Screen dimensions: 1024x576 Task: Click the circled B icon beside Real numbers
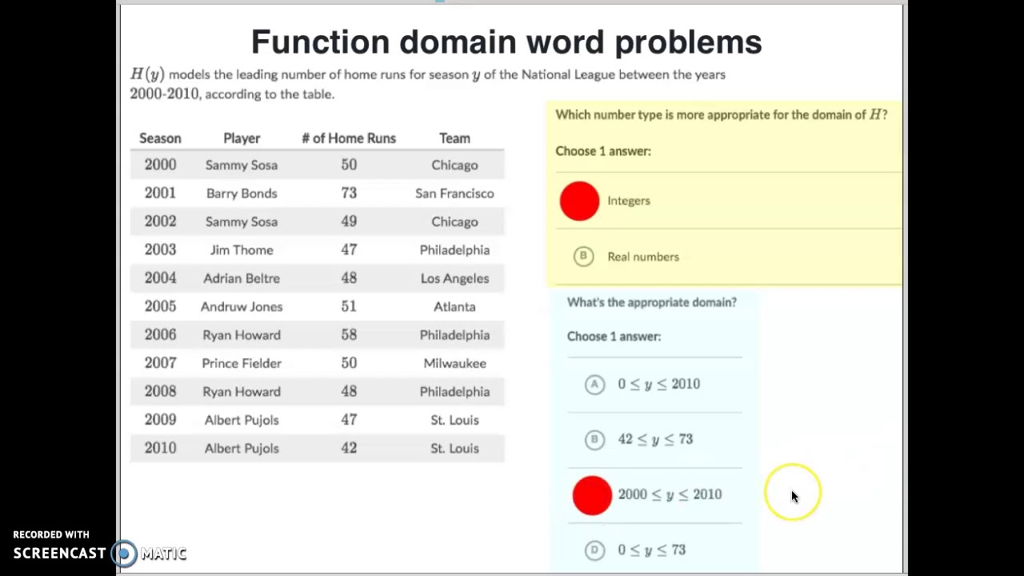583,256
